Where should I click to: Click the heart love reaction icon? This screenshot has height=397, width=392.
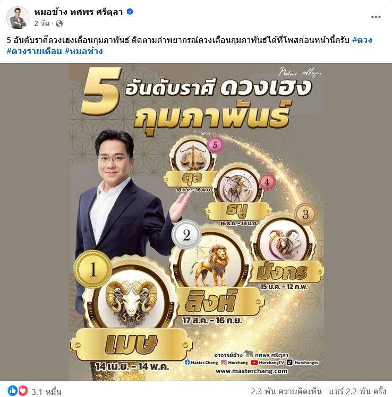pyautogui.click(x=23, y=391)
